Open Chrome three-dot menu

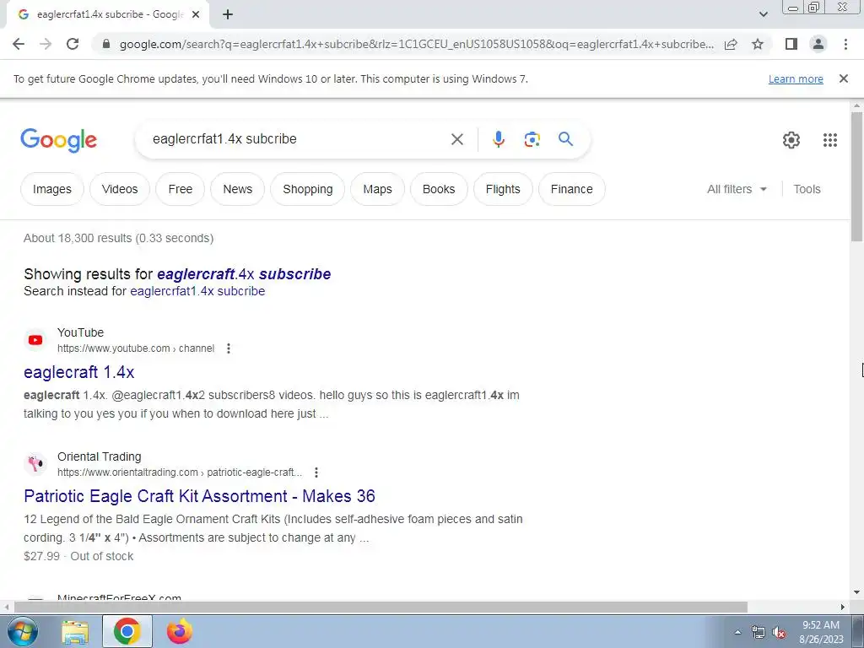click(845, 44)
